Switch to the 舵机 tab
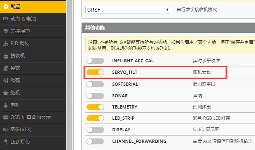The width and height of the screenshot is (255, 150). click(x=15, y=93)
